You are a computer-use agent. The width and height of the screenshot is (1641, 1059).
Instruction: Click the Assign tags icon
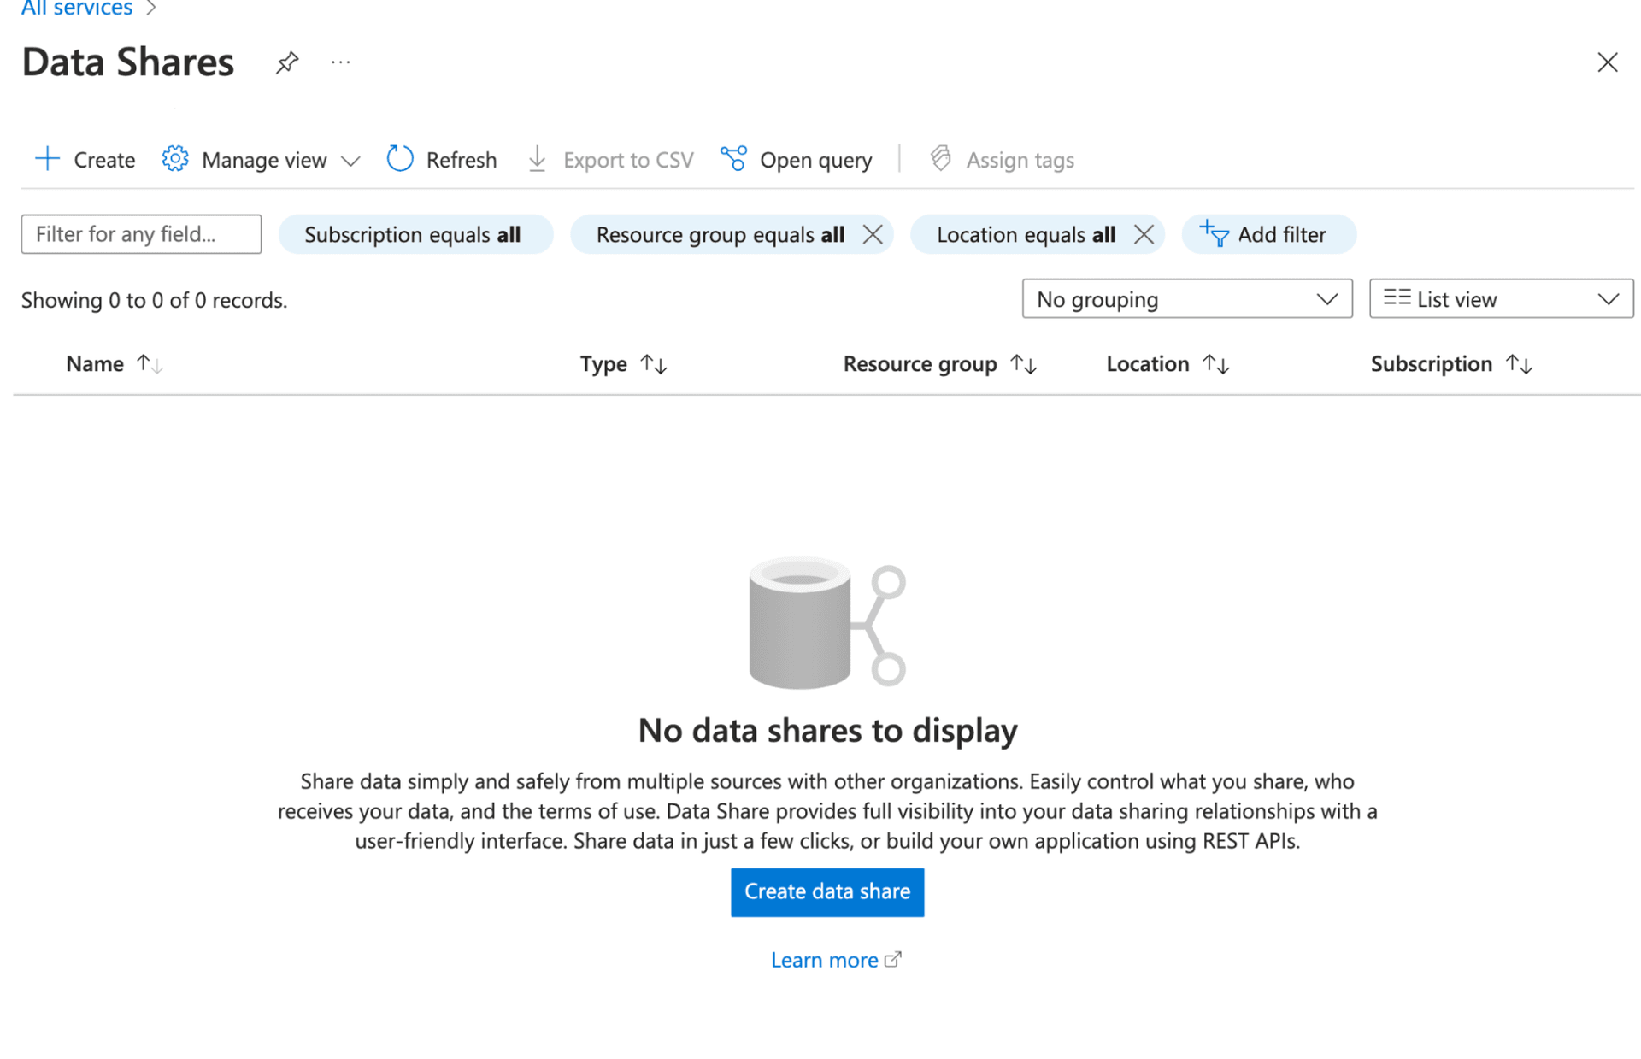click(x=940, y=159)
